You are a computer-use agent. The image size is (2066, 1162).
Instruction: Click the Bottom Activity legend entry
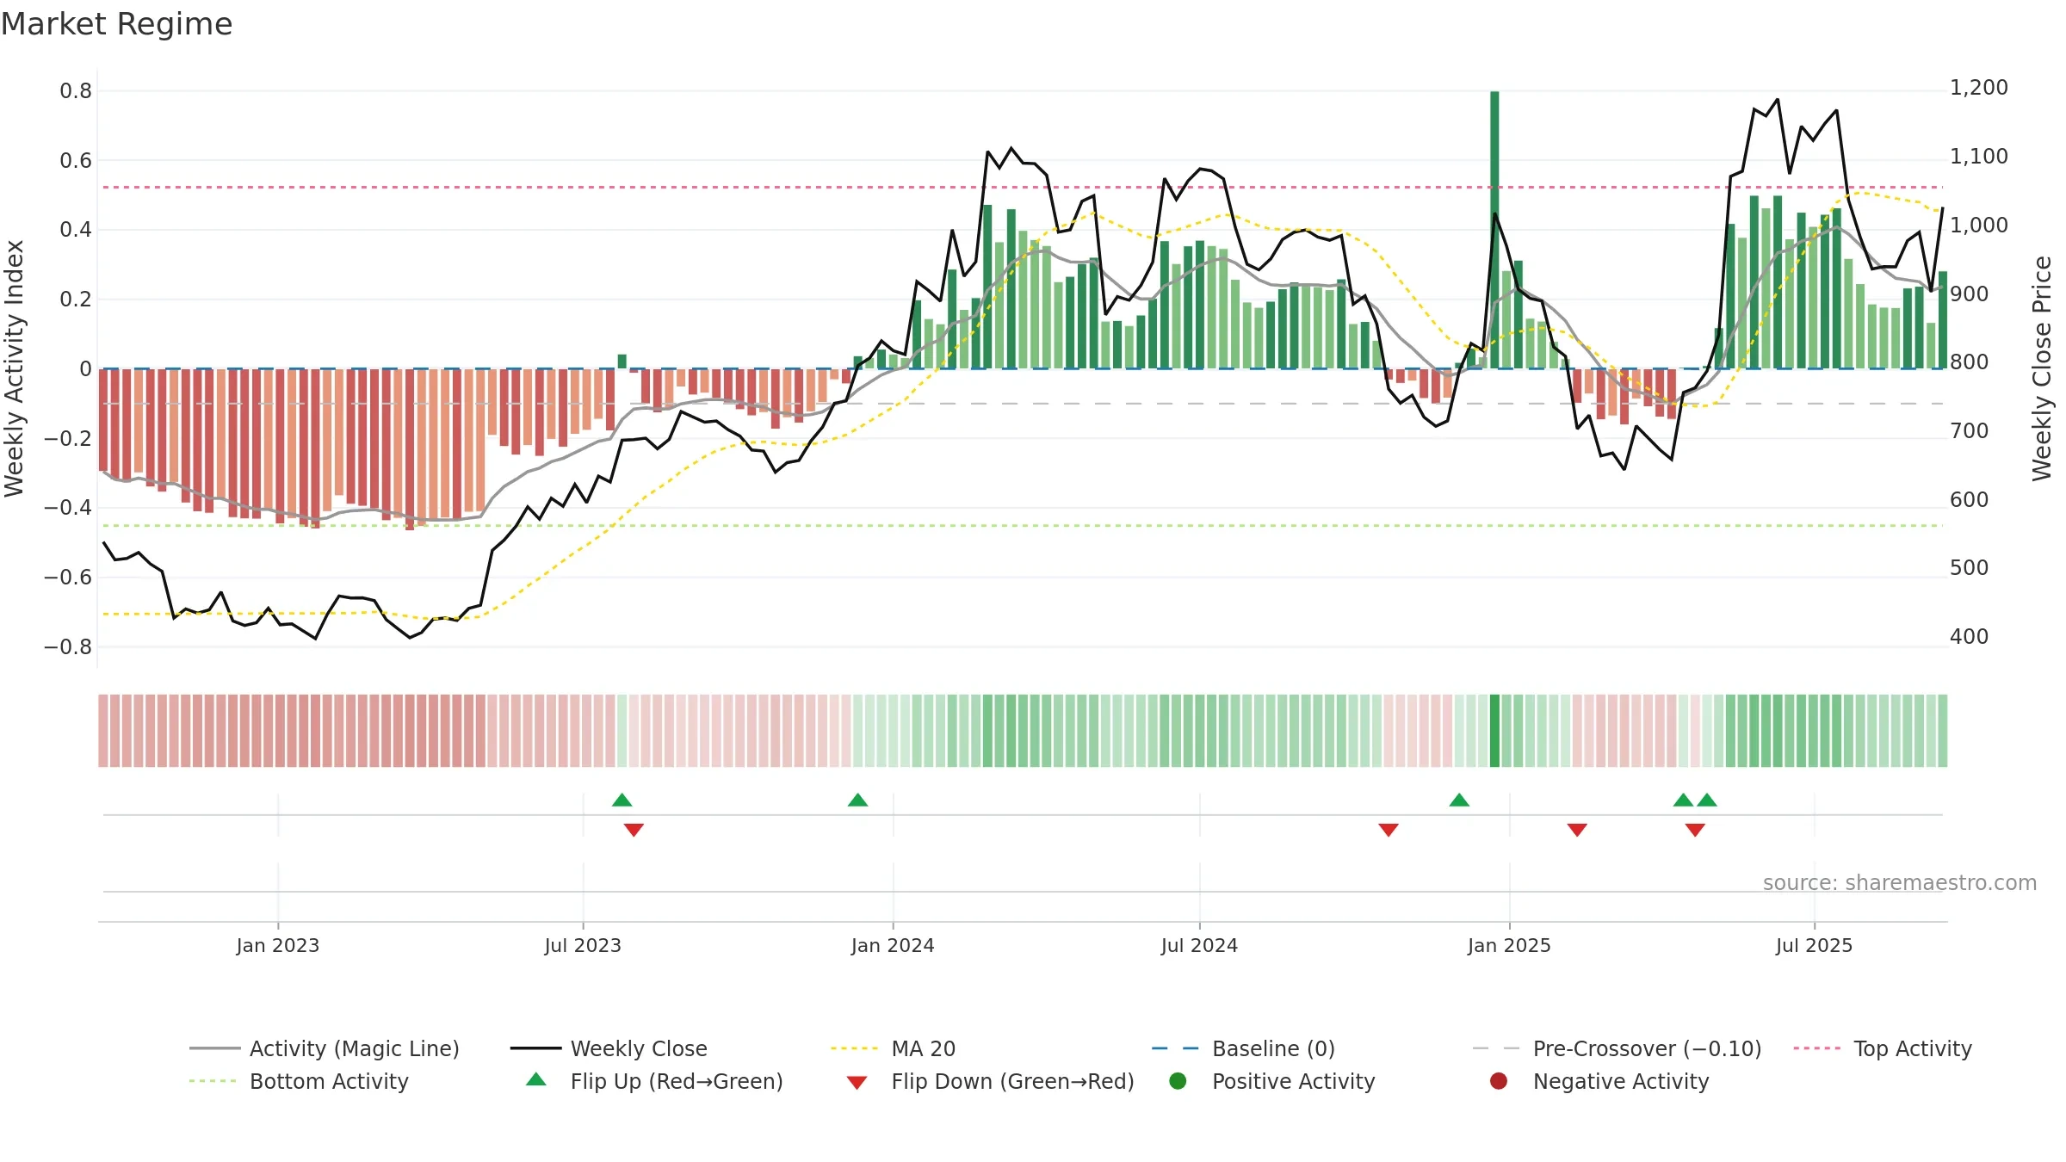coord(299,1081)
